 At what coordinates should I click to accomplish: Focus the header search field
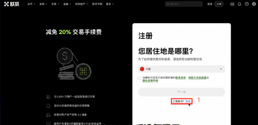click(184, 4)
